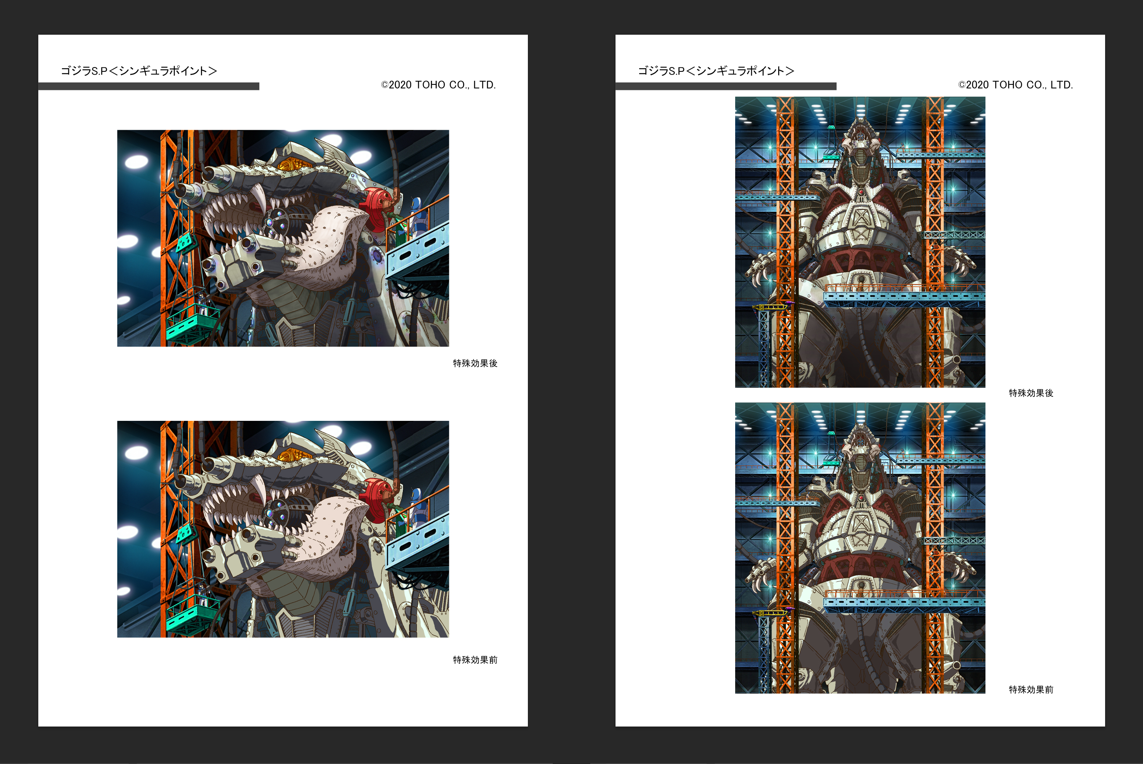Click the left page ©2020 TOHO CO., LTD. text

(x=438, y=85)
